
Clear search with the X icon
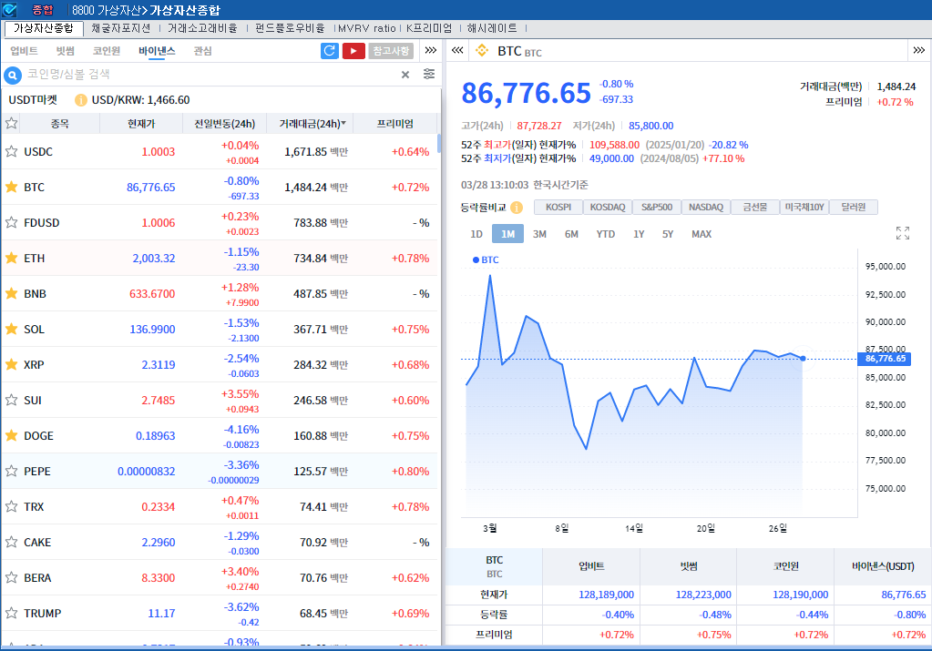pyautogui.click(x=405, y=75)
